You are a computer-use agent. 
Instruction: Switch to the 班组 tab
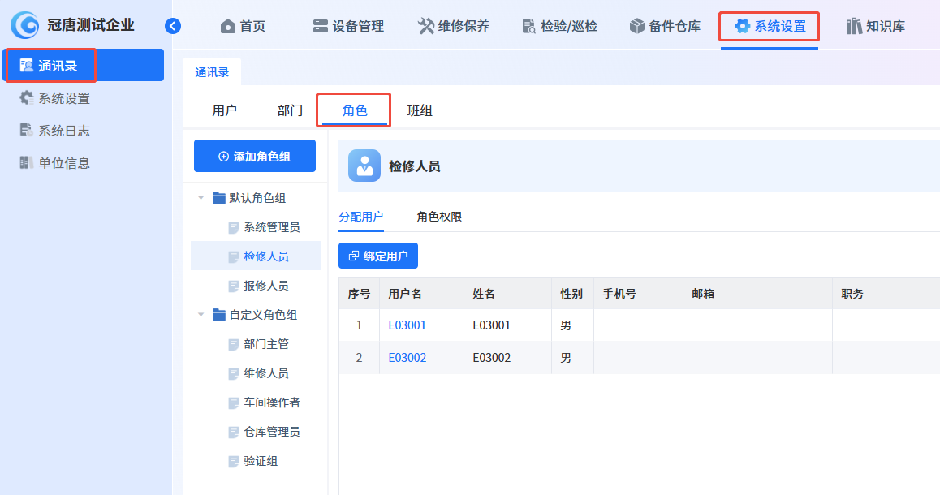coord(420,111)
